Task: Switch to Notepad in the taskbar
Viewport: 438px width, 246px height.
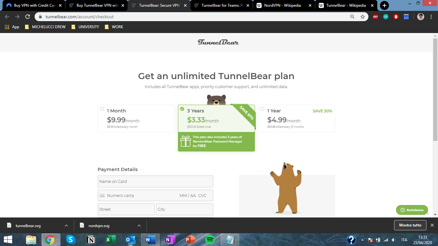Action: pyautogui.click(x=230, y=240)
